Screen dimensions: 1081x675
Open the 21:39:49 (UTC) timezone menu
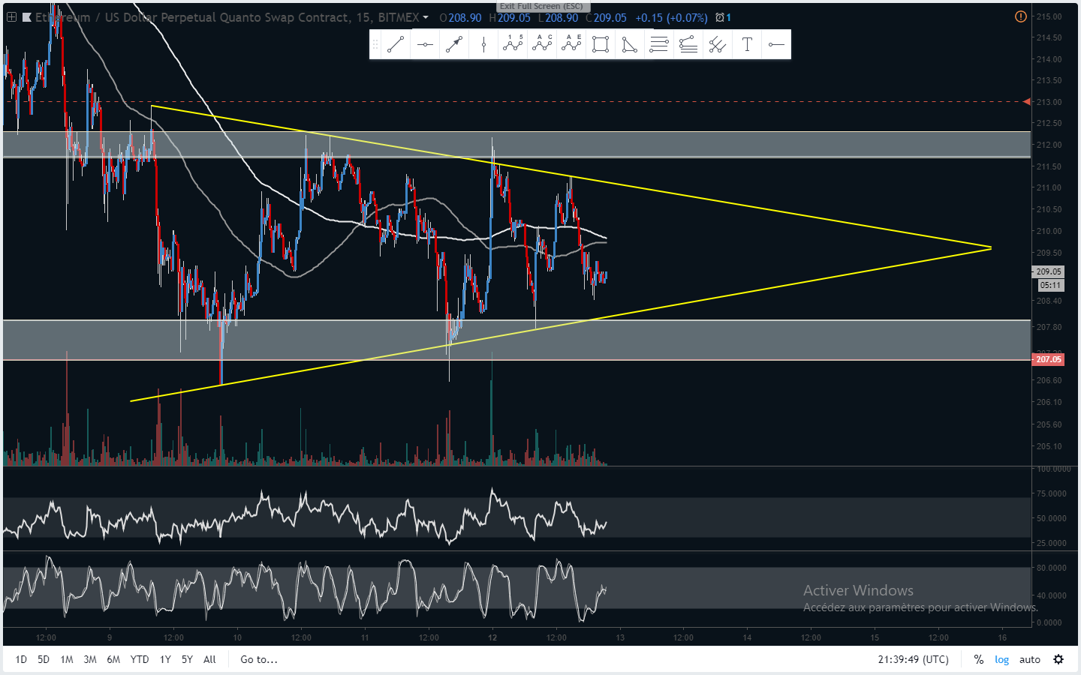(913, 659)
